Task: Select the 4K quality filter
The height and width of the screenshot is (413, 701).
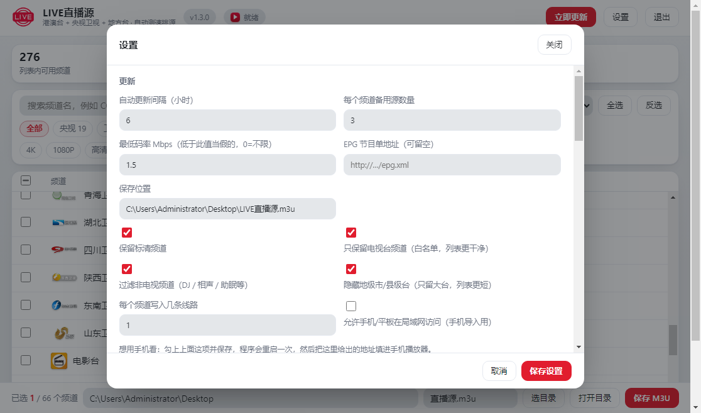Action: tap(31, 150)
